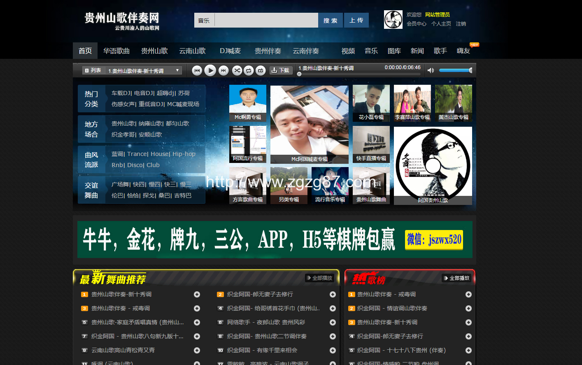Toggle the single-track repeat button
The image size is (582, 365).
click(x=261, y=71)
